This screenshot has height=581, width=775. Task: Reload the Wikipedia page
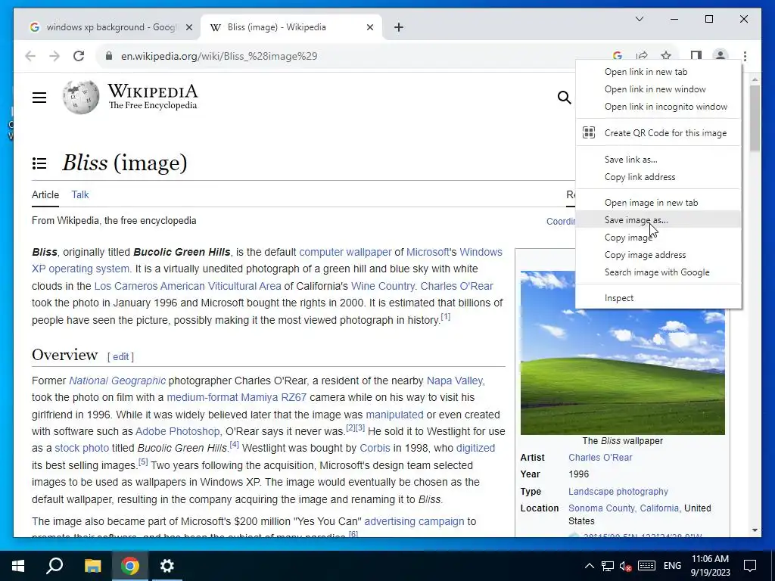pyautogui.click(x=79, y=56)
